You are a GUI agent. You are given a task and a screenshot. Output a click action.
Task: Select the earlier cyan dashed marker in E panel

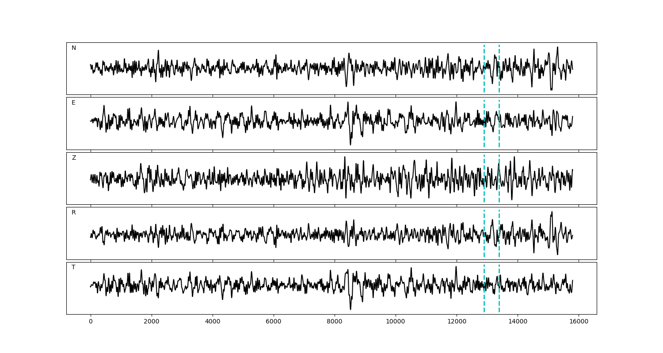pos(484,124)
